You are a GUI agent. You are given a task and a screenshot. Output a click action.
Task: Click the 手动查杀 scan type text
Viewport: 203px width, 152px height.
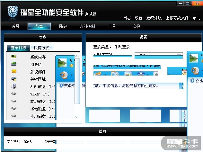(x=122, y=47)
